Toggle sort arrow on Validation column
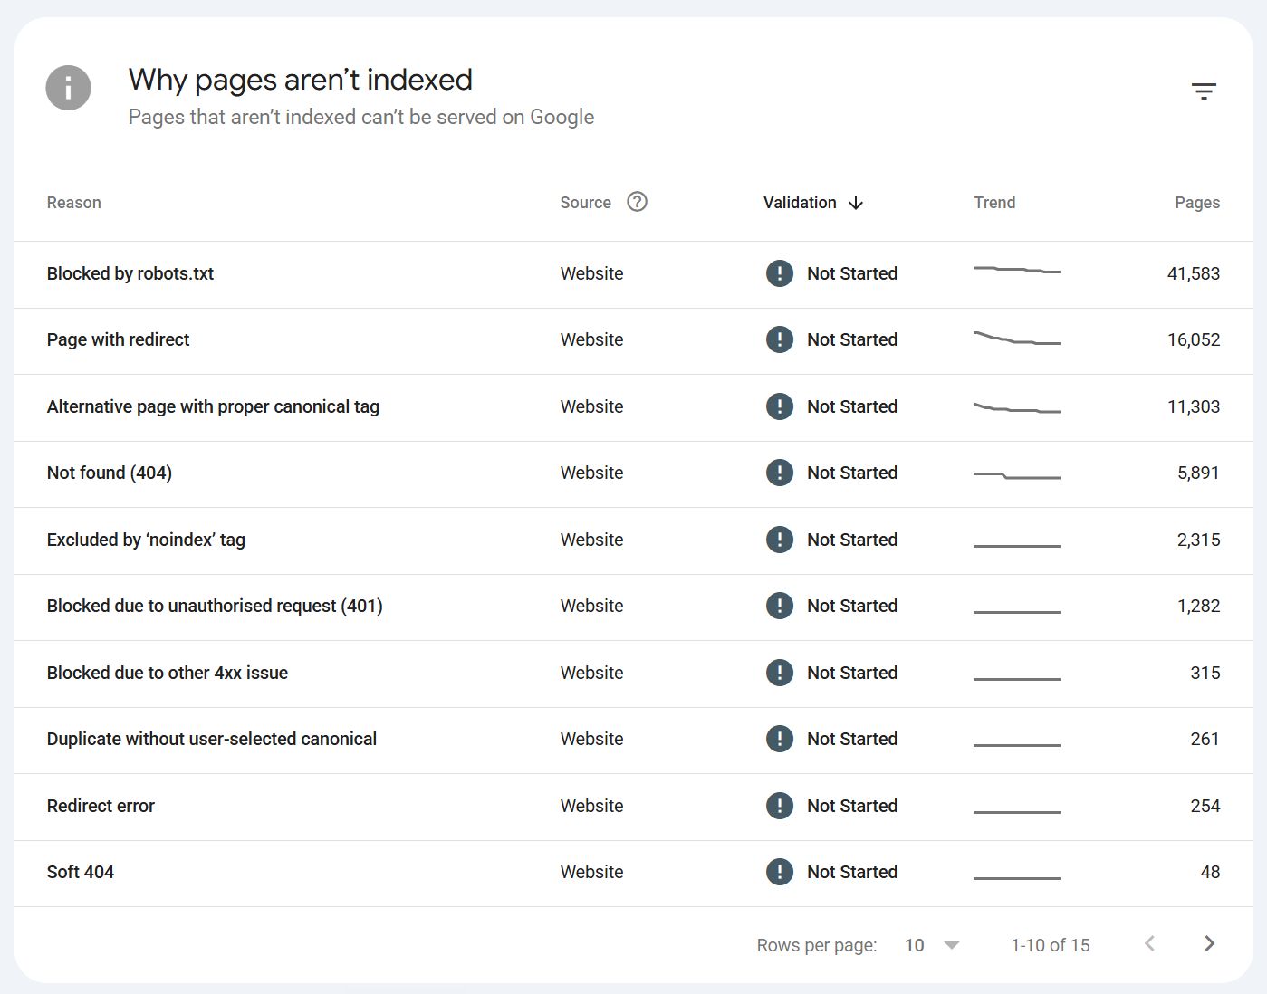 coord(856,203)
